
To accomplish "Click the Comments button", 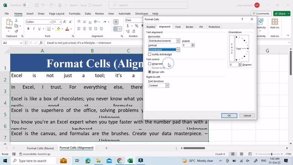I will (261, 14).
